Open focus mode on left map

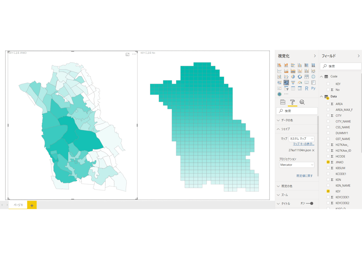pyautogui.click(x=127, y=54)
